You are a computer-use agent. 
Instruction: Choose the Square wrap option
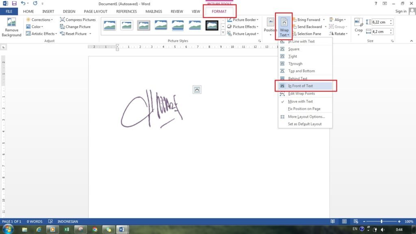pos(294,49)
